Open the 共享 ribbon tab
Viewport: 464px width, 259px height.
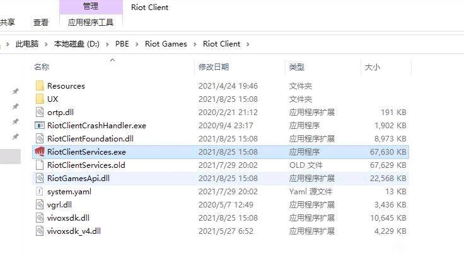coord(8,22)
